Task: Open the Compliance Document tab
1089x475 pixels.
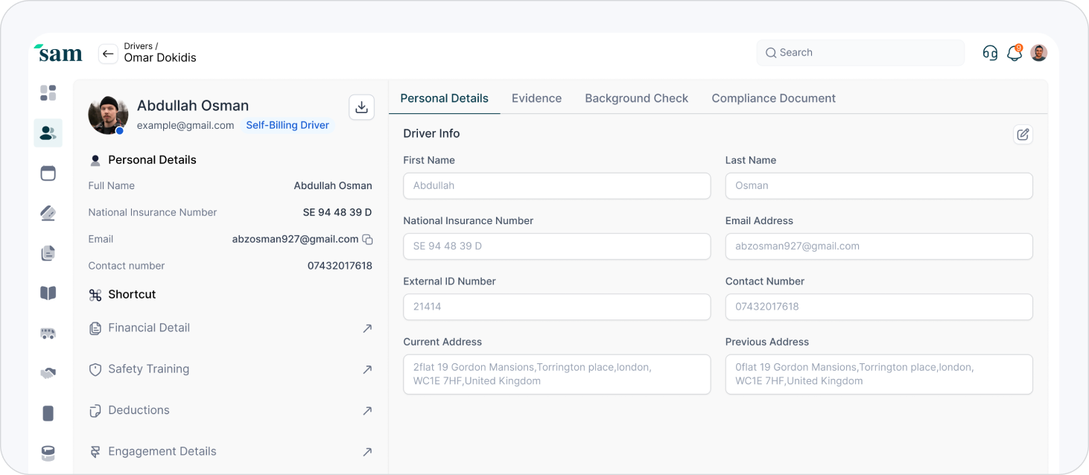Action: click(773, 98)
